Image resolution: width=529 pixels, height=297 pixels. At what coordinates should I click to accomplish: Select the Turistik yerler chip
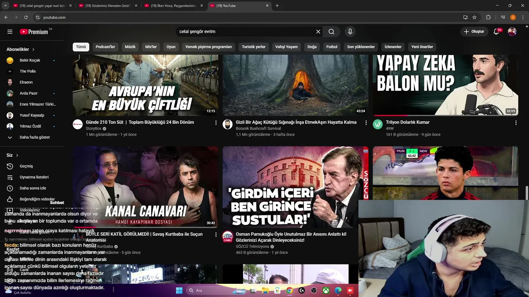(254, 47)
